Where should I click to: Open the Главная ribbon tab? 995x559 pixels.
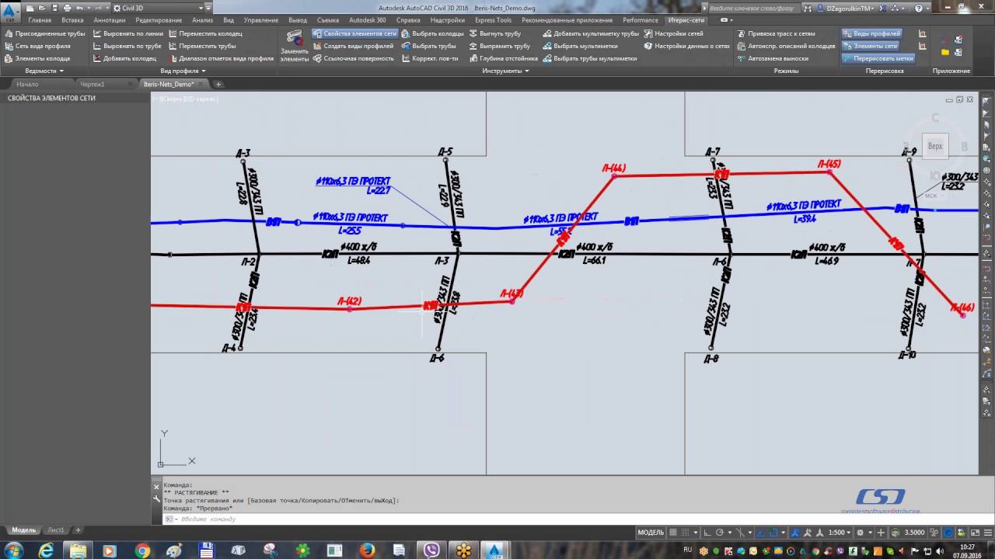40,20
